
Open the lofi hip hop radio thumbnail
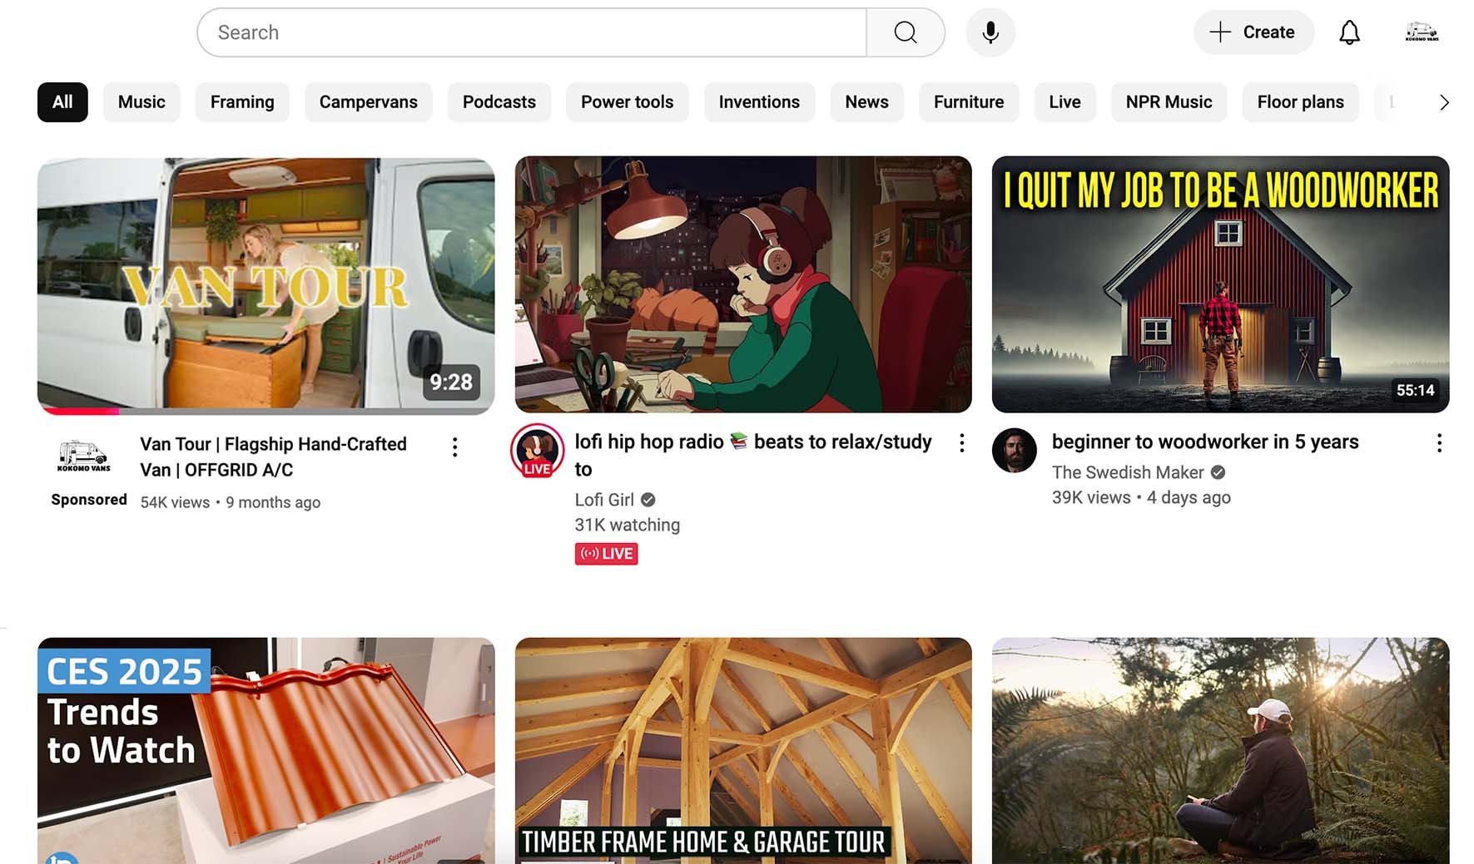tap(743, 284)
